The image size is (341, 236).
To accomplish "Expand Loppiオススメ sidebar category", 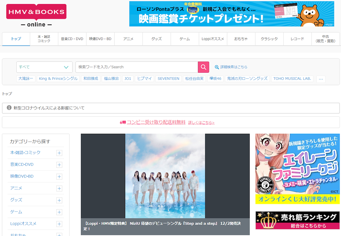I will tap(59, 224).
